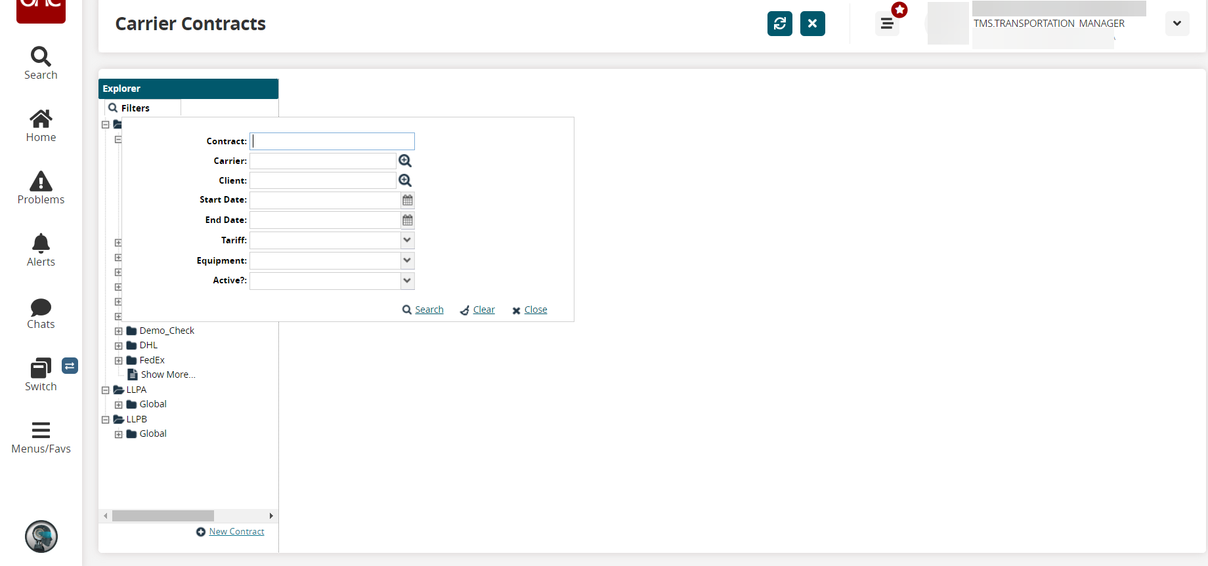Collapse the topmost root tree node
Viewport: 1208px width, 566px height.
coord(106,125)
